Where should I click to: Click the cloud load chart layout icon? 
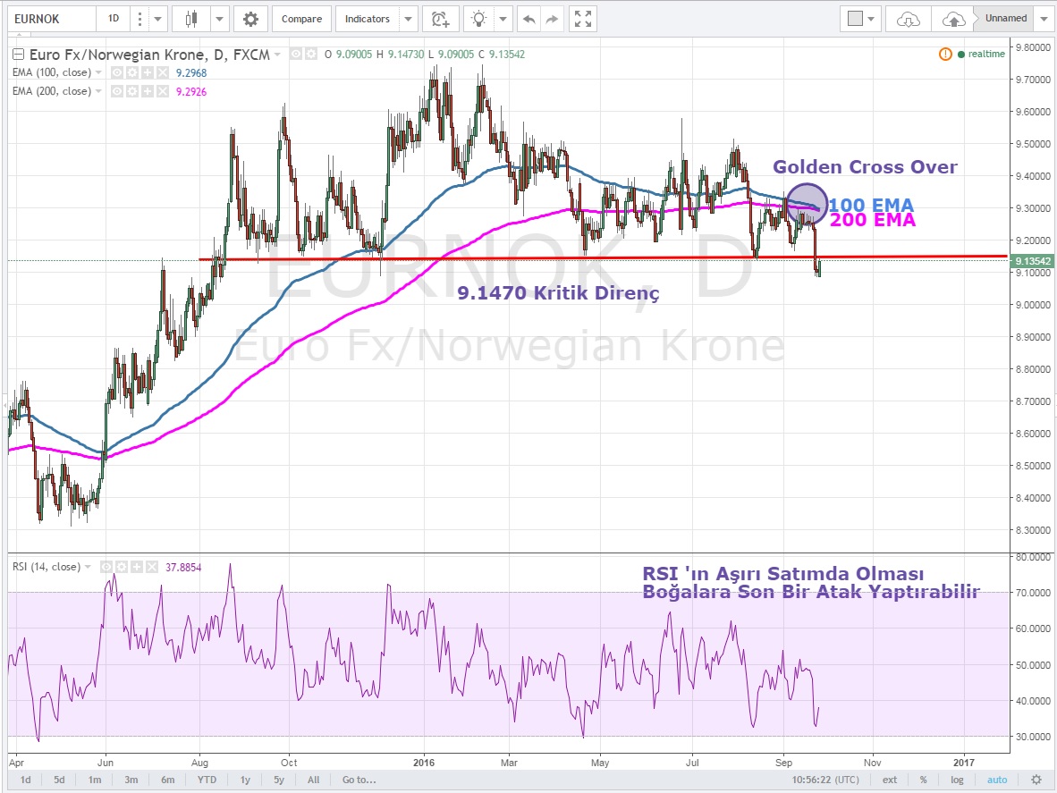coord(908,19)
